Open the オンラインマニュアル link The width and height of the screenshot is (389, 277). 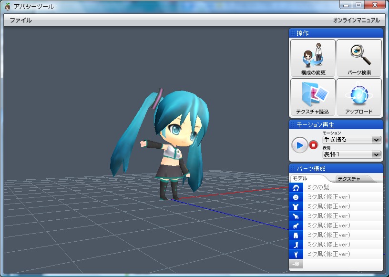pyautogui.click(x=356, y=21)
